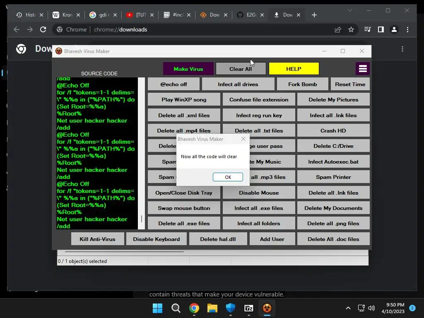Click Crash HD button
Viewport: 424px width, 318px height.
[x=333, y=130]
